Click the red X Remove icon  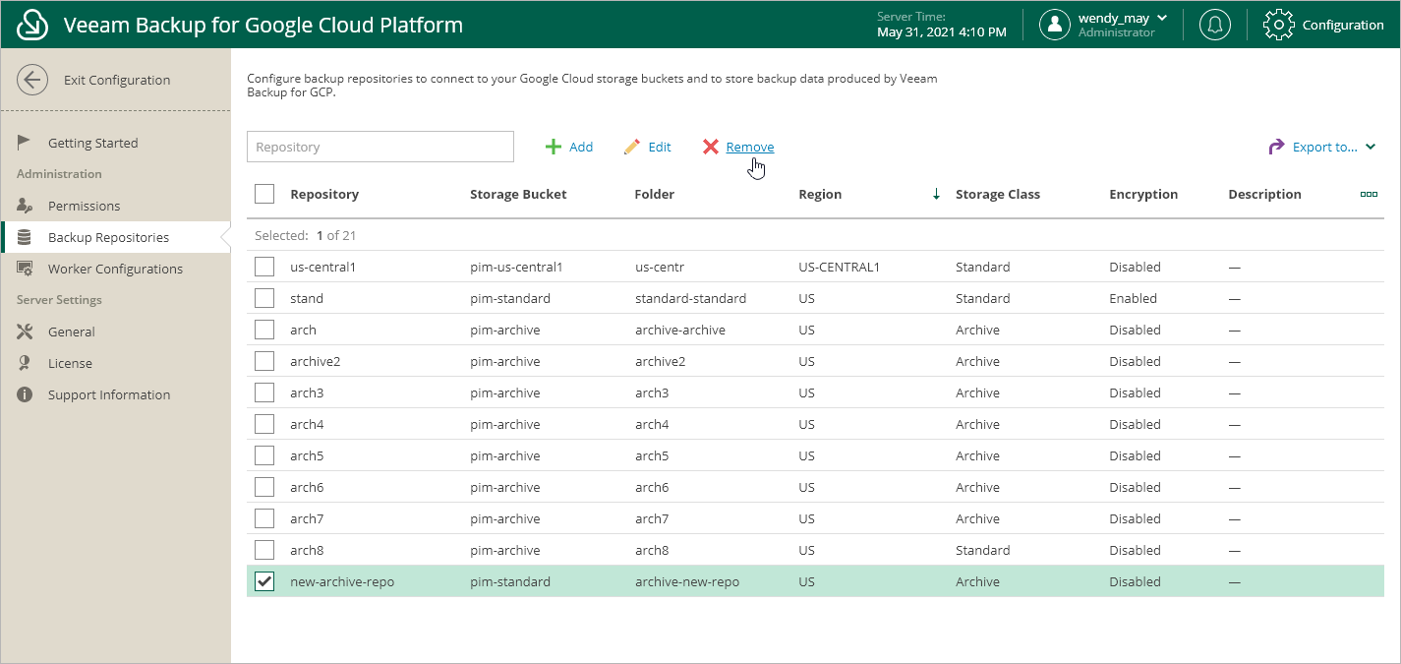711,147
